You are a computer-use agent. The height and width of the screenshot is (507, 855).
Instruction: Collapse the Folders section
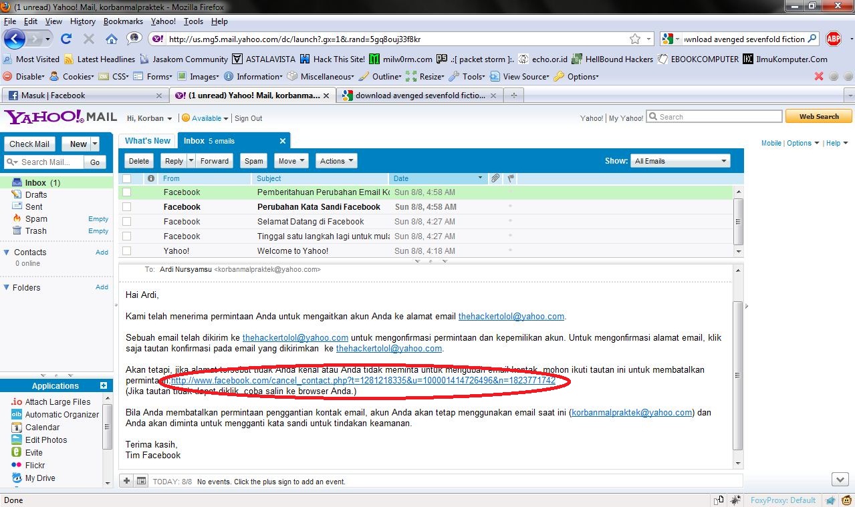[7, 287]
